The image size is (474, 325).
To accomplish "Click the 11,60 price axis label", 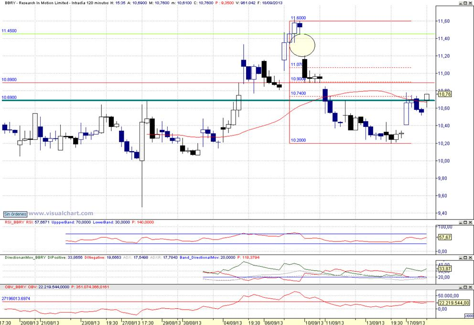I will click(444, 21).
